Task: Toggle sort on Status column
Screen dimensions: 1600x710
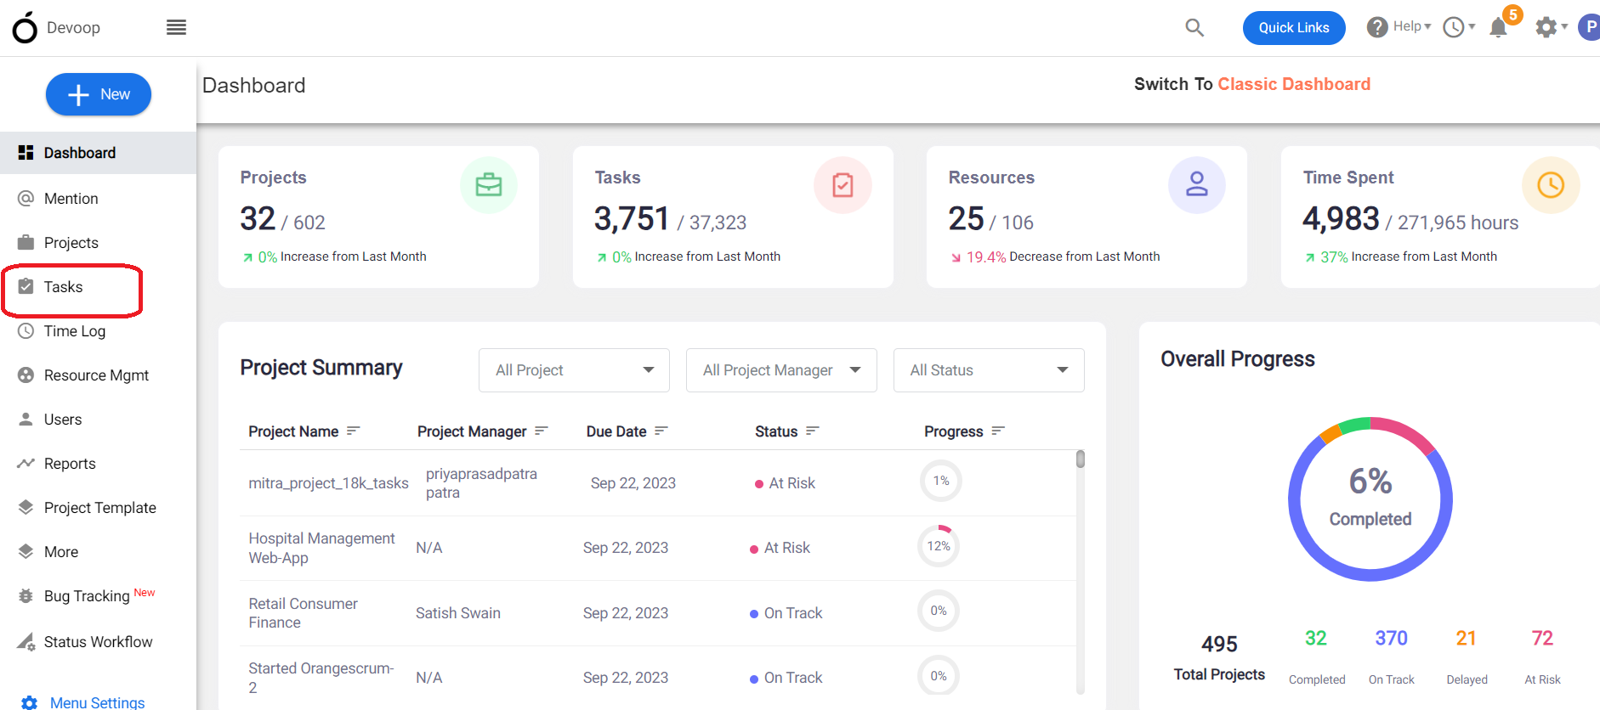Action: click(x=813, y=431)
